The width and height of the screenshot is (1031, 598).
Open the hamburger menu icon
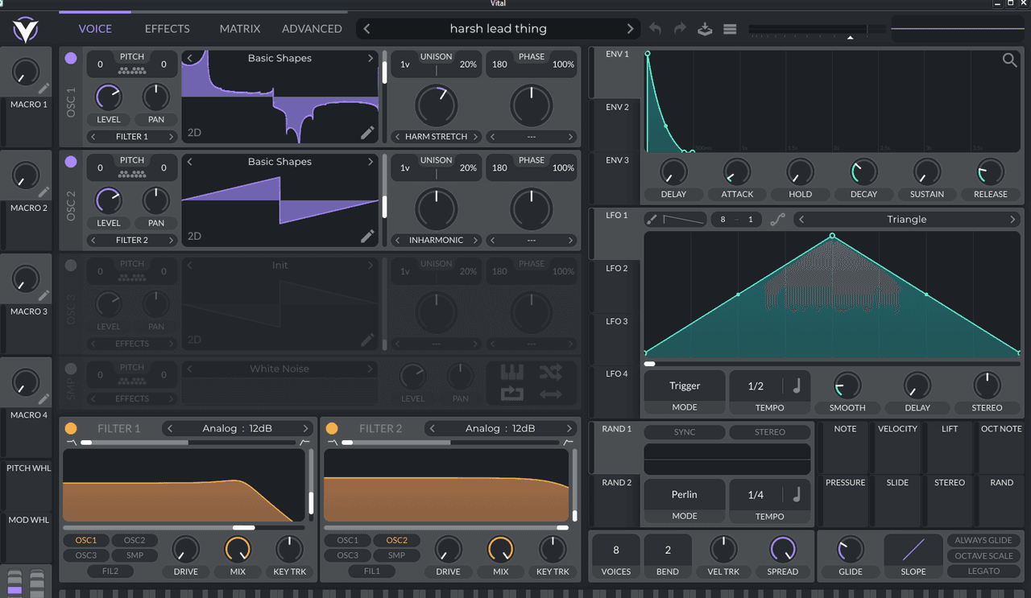point(730,29)
